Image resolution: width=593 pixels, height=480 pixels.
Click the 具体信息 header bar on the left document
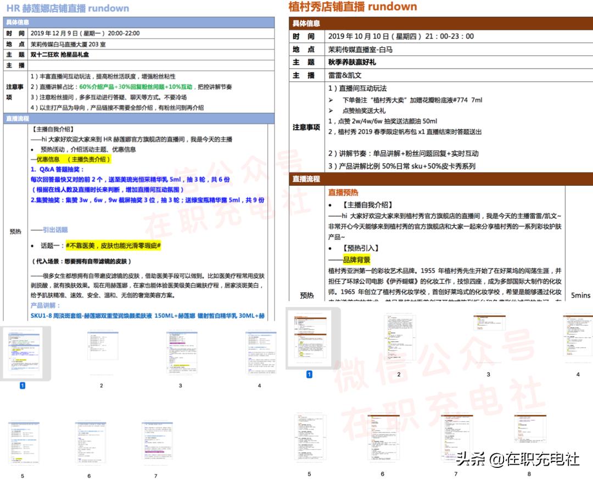33,21
